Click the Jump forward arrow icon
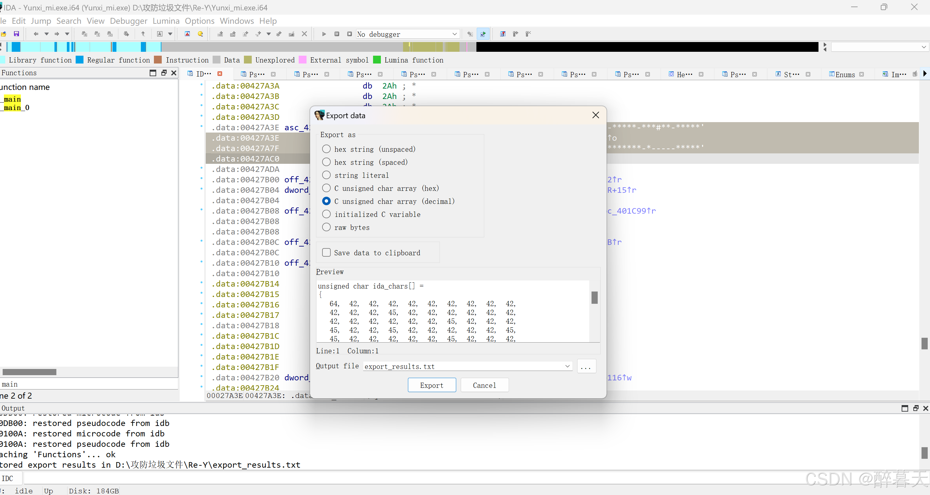The width and height of the screenshot is (930, 495). tap(57, 34)
